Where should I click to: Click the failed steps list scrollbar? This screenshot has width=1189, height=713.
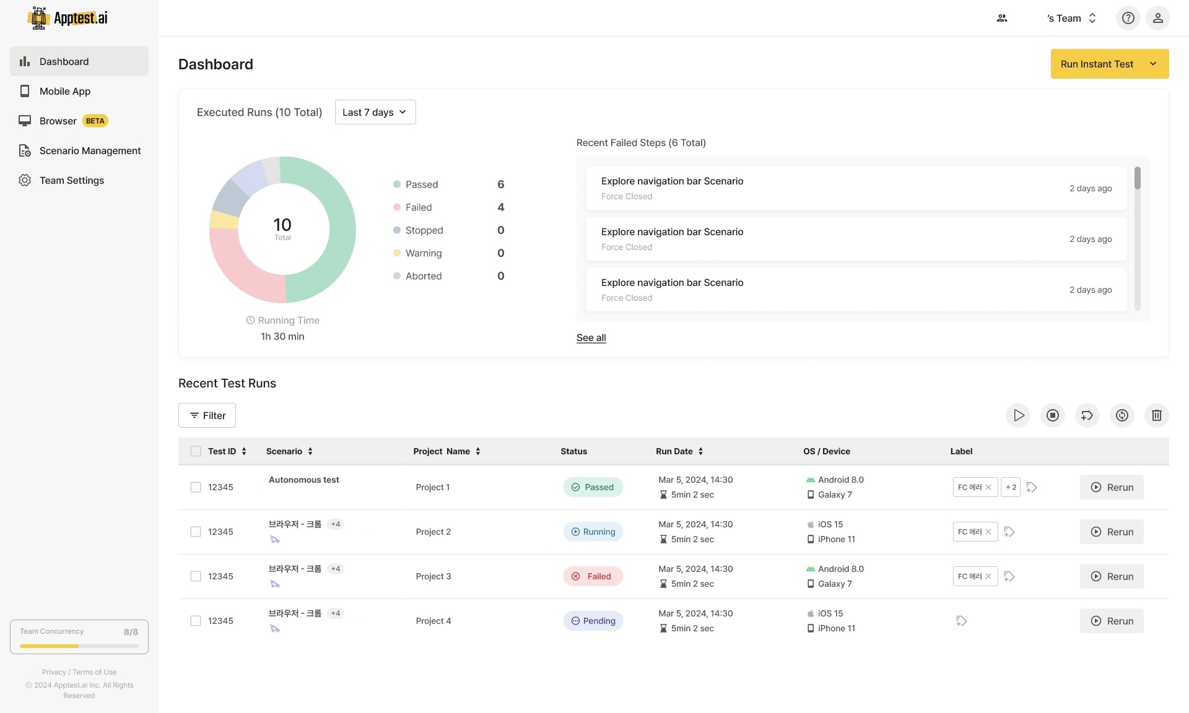(1137, 178)
